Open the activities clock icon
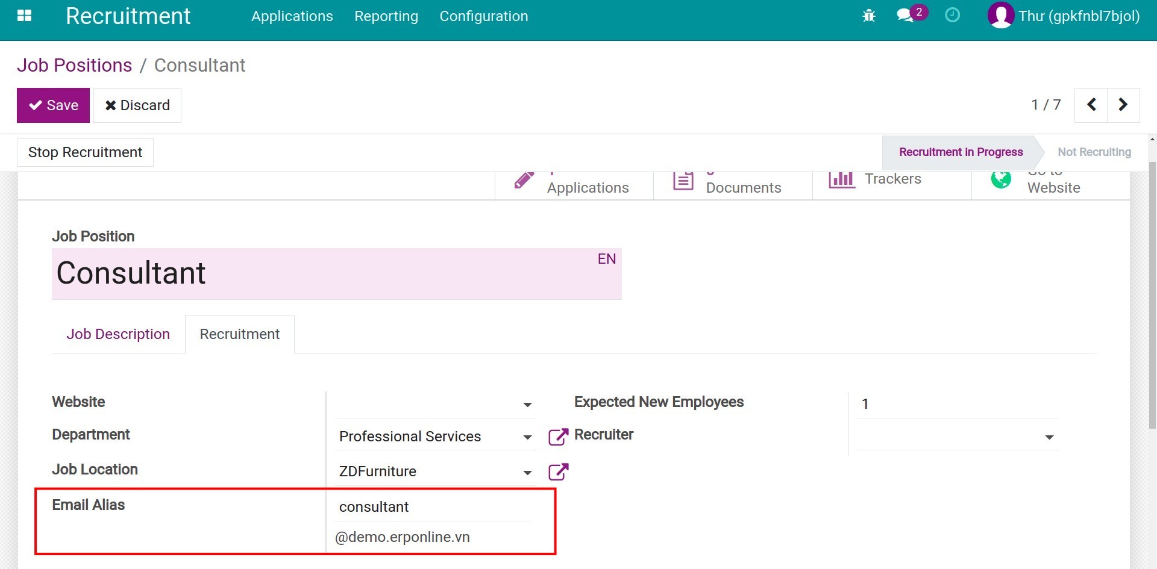 (x=952, y=15)
